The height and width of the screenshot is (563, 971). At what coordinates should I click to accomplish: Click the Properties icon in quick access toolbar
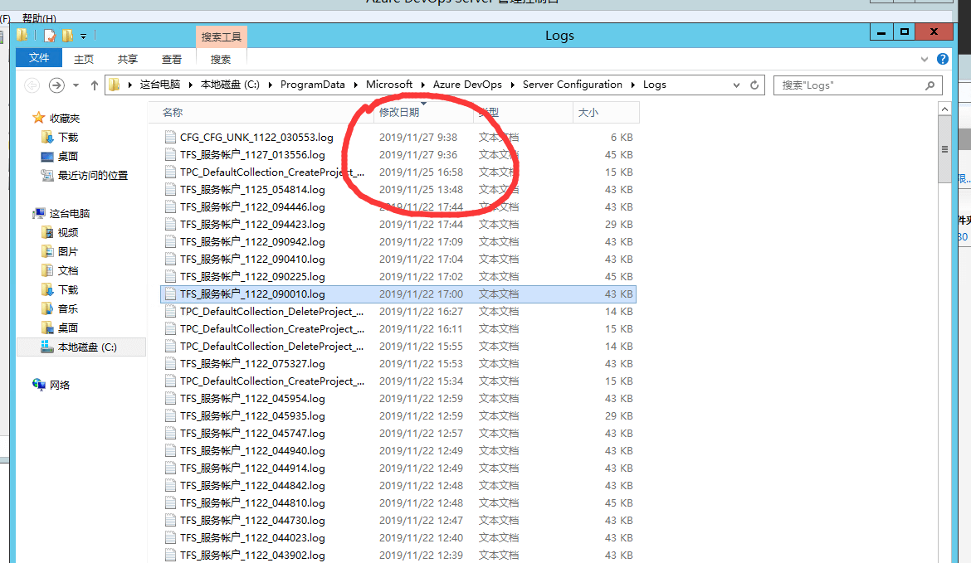50,36
